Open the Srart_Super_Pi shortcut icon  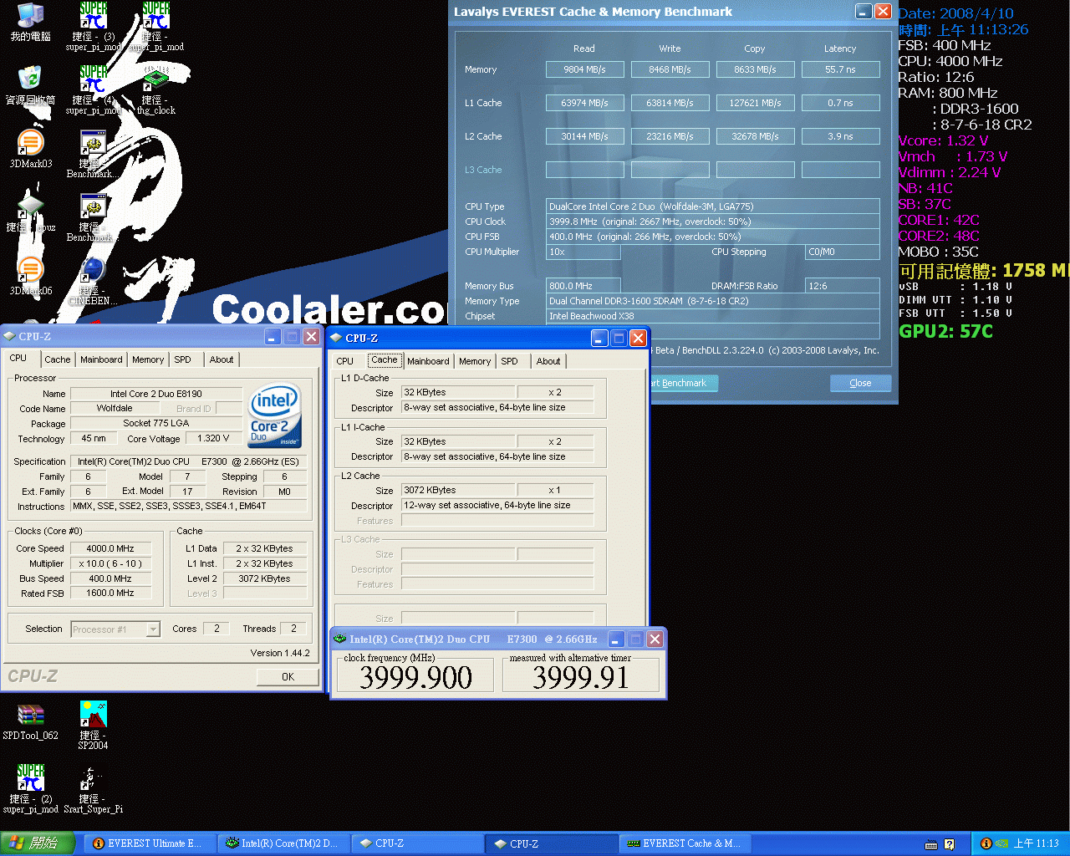pyautogui.click(x=93, y=789)
